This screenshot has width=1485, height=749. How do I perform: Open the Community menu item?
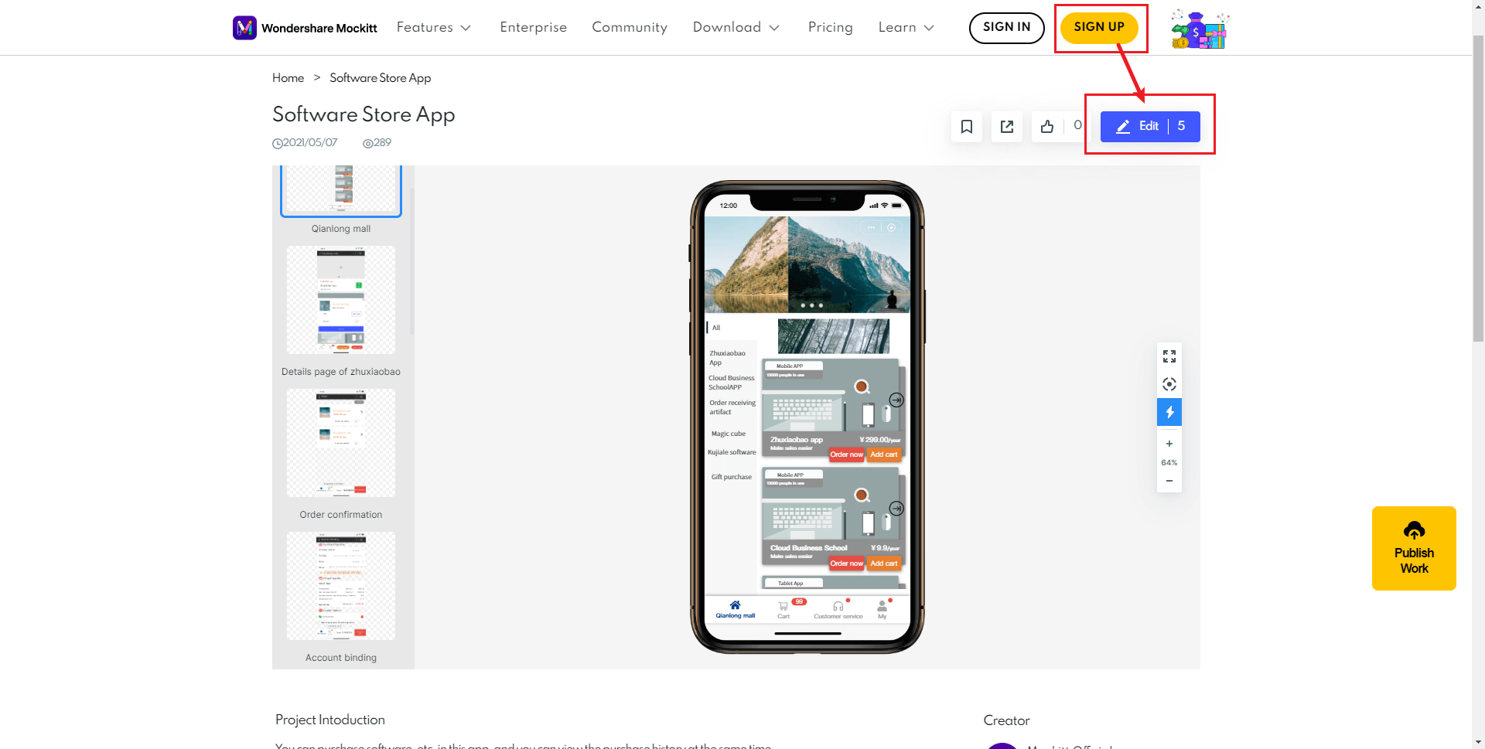630,28
